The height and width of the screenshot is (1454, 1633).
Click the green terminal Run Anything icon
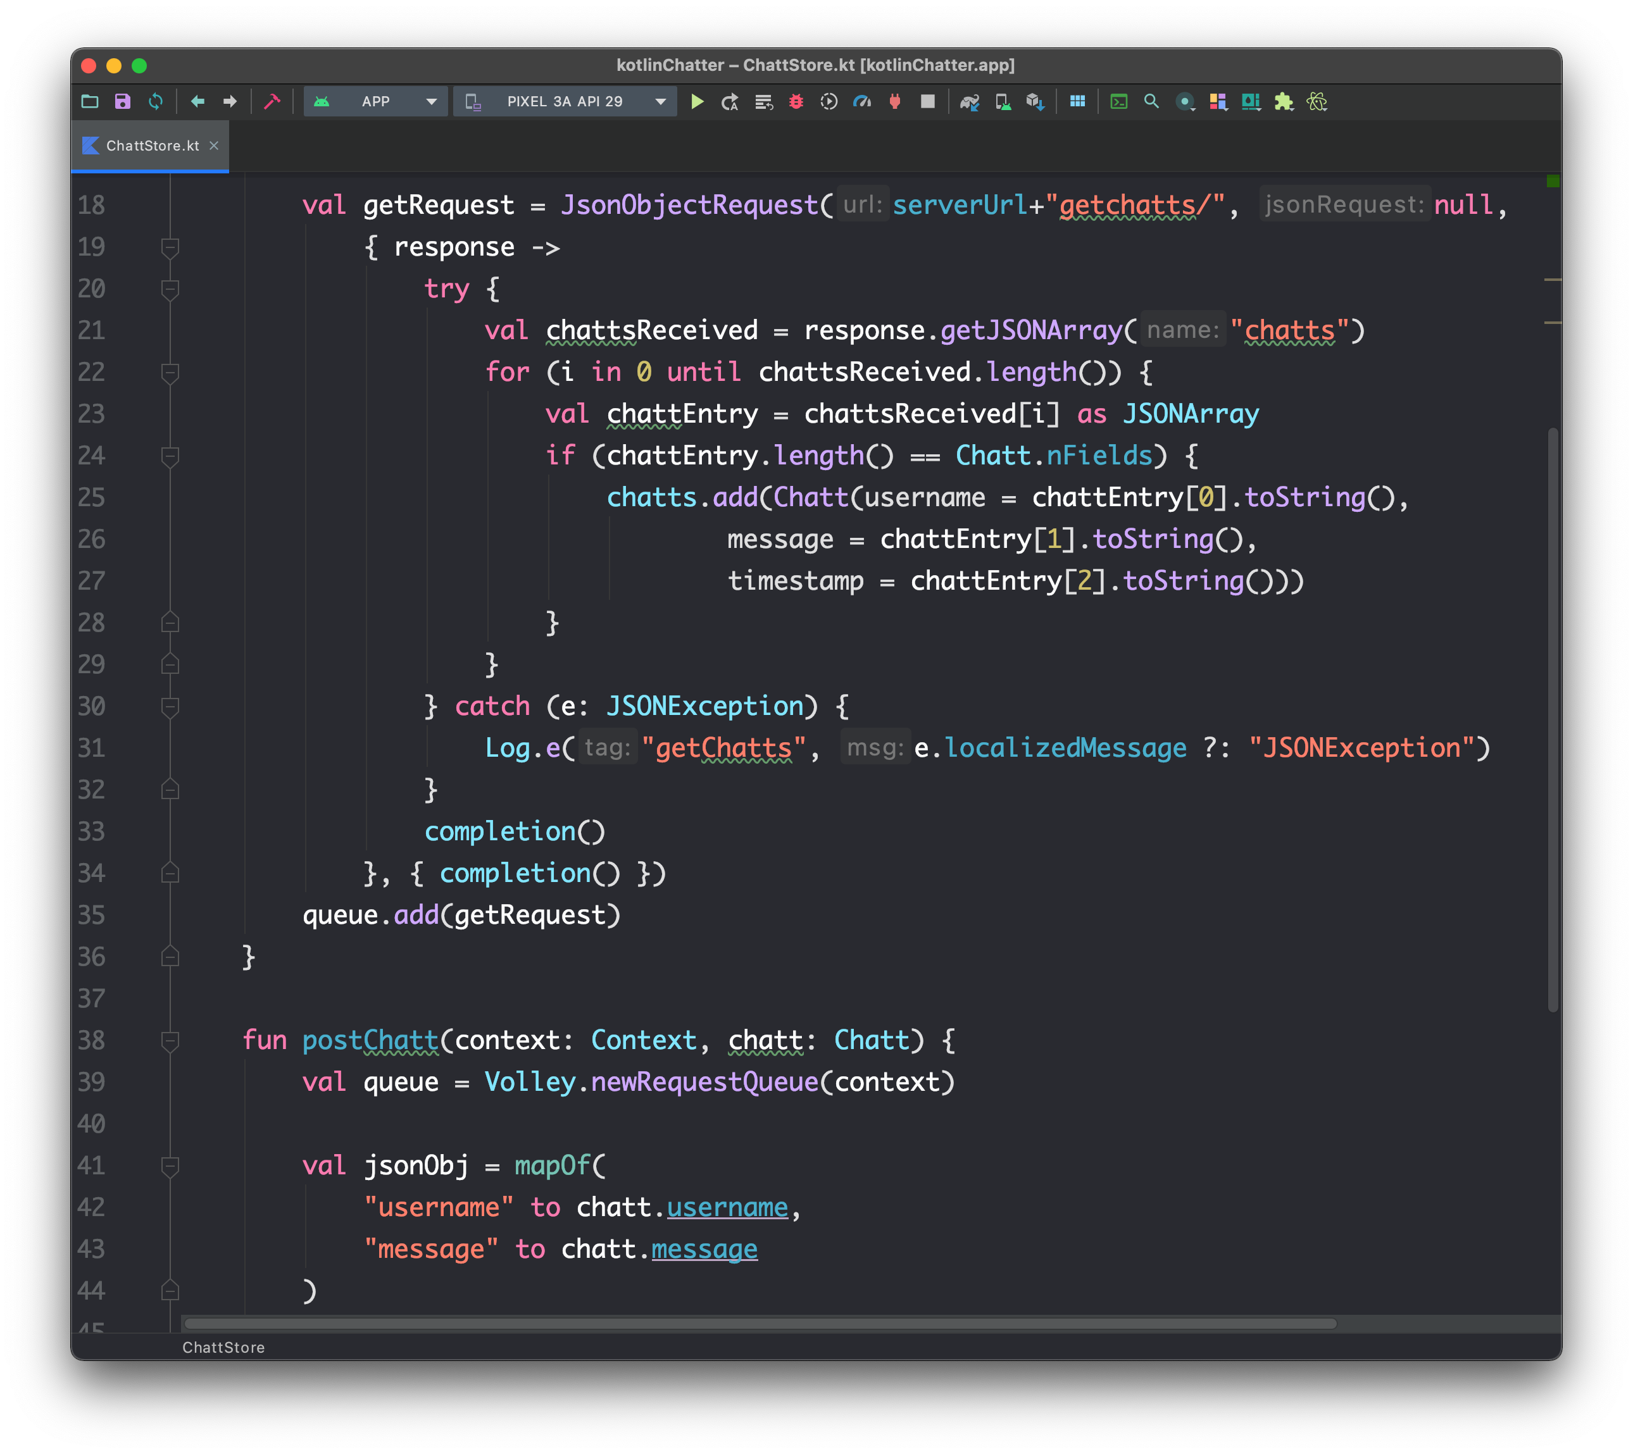coord(1119,101)
